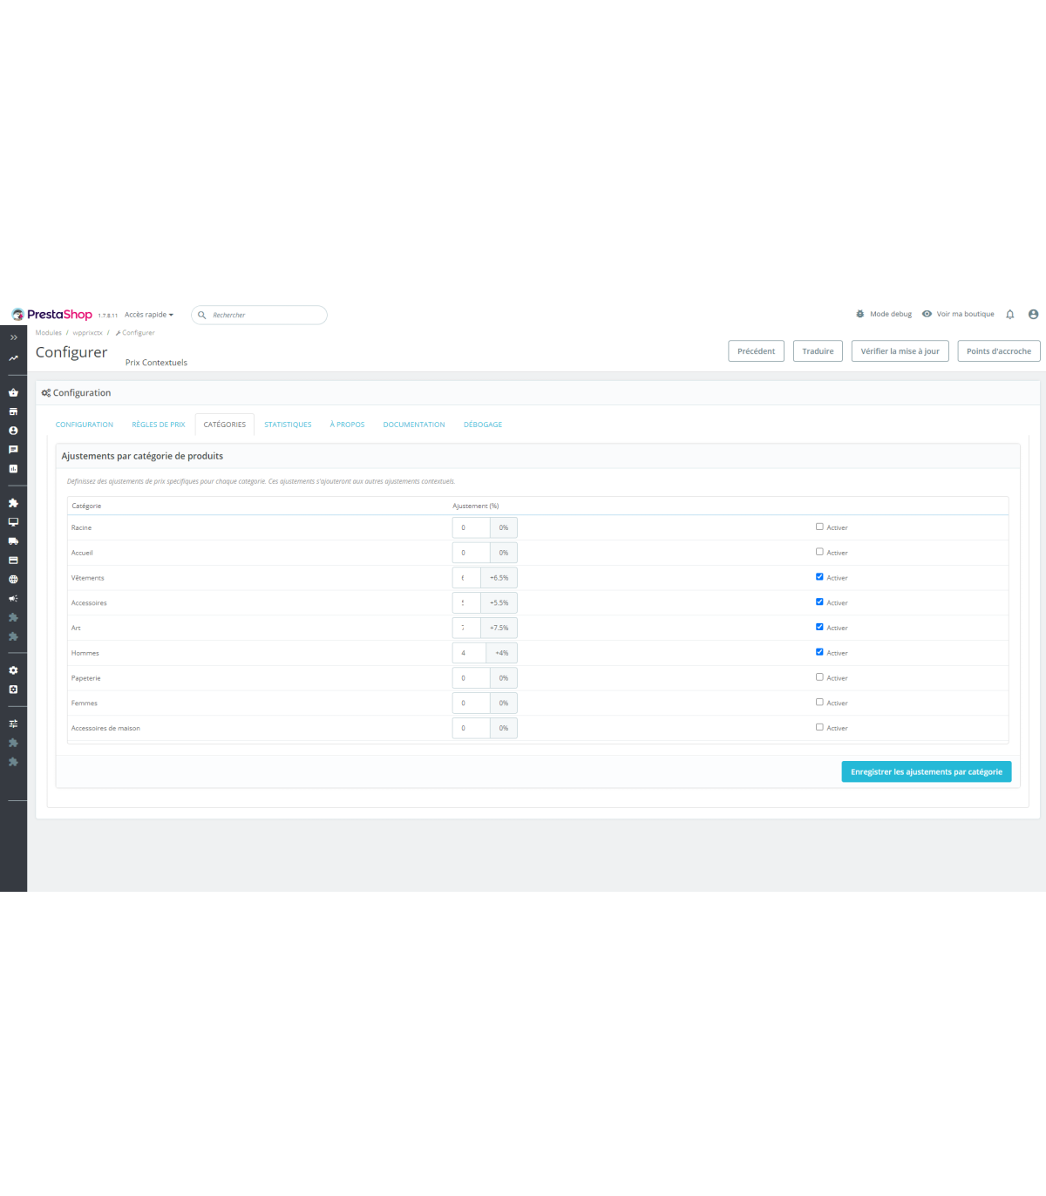Check the Activer box for Papeterie
The height and width of the screenshot is (1196, 1046).
click(819, 677)
